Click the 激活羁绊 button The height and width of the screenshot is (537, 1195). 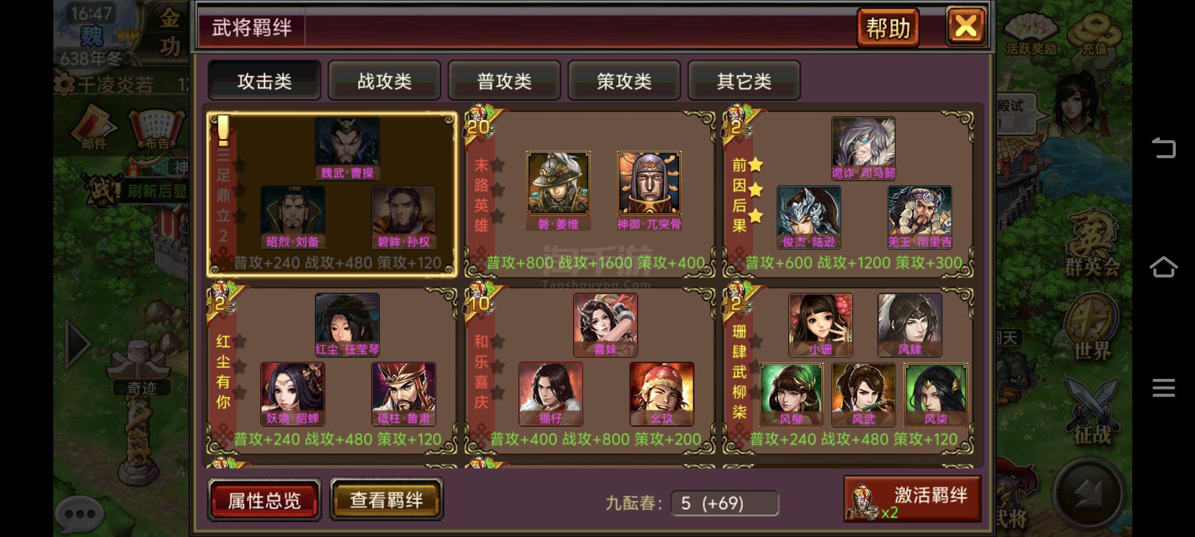point(912,499)
